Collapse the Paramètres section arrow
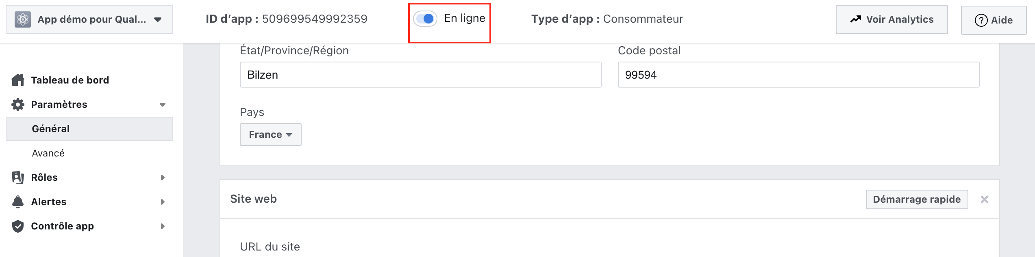 [163, 105]
